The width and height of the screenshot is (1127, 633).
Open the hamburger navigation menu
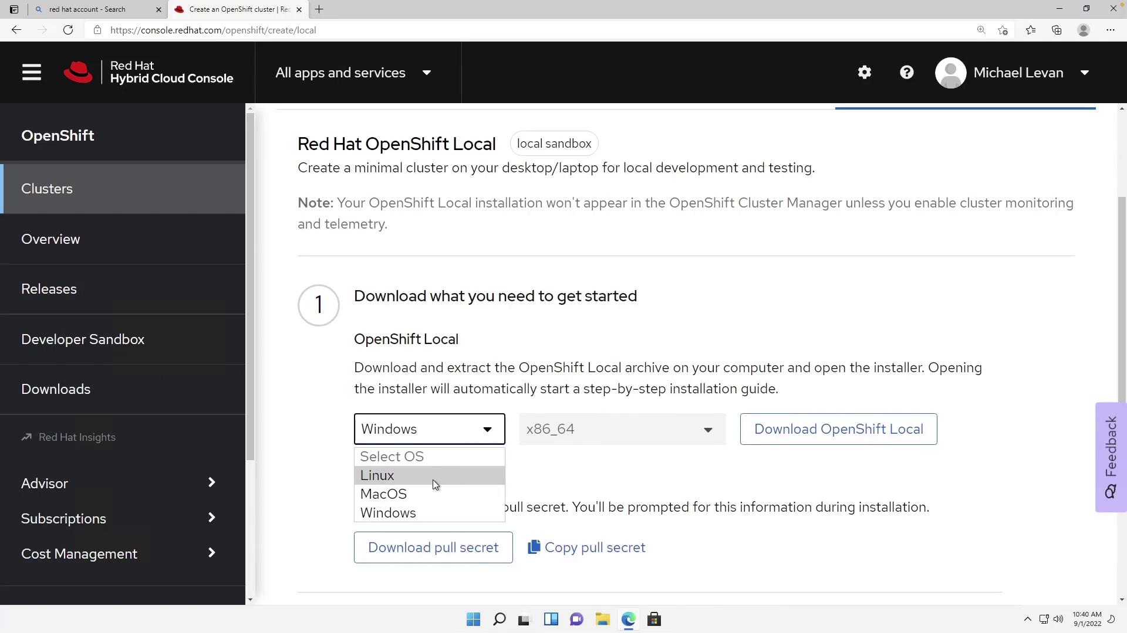(32, 73)
